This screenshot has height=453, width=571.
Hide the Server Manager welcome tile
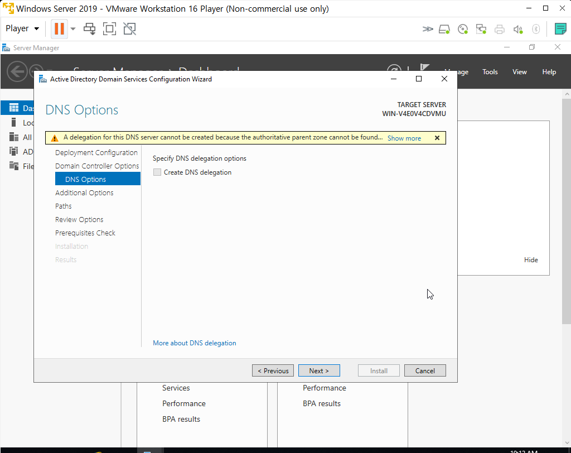click(531, 260)
